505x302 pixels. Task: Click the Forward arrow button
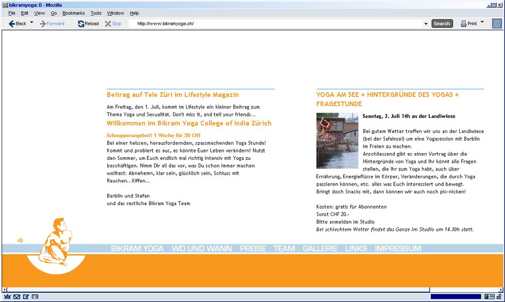click(52, 24)
